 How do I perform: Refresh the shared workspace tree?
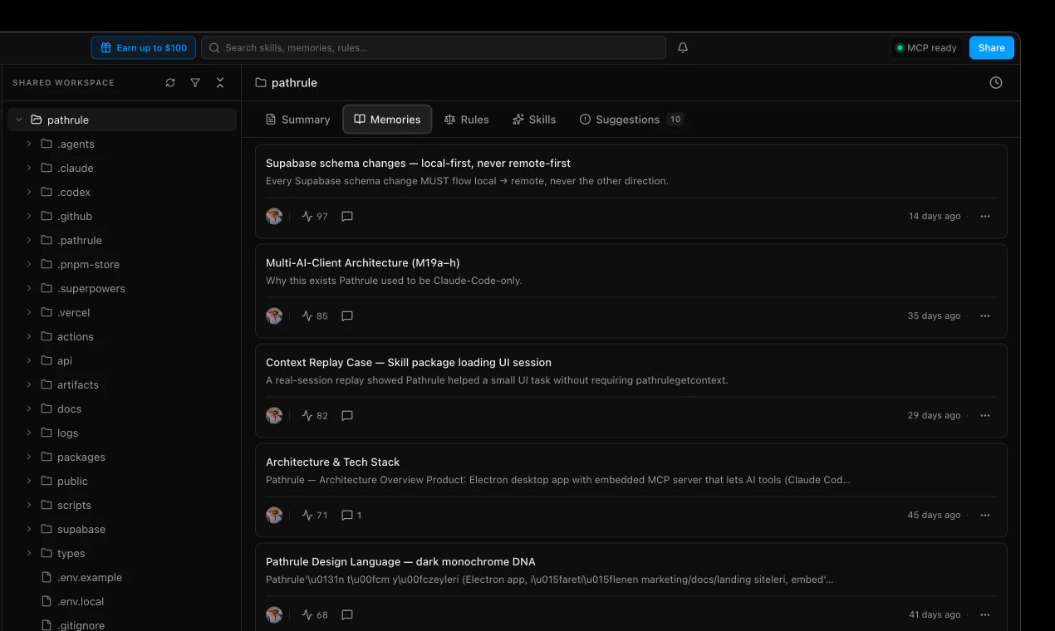170,83
